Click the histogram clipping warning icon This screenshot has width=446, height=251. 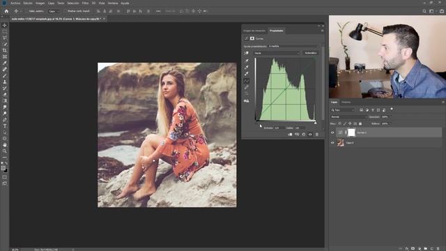click(x=247, y=100)
